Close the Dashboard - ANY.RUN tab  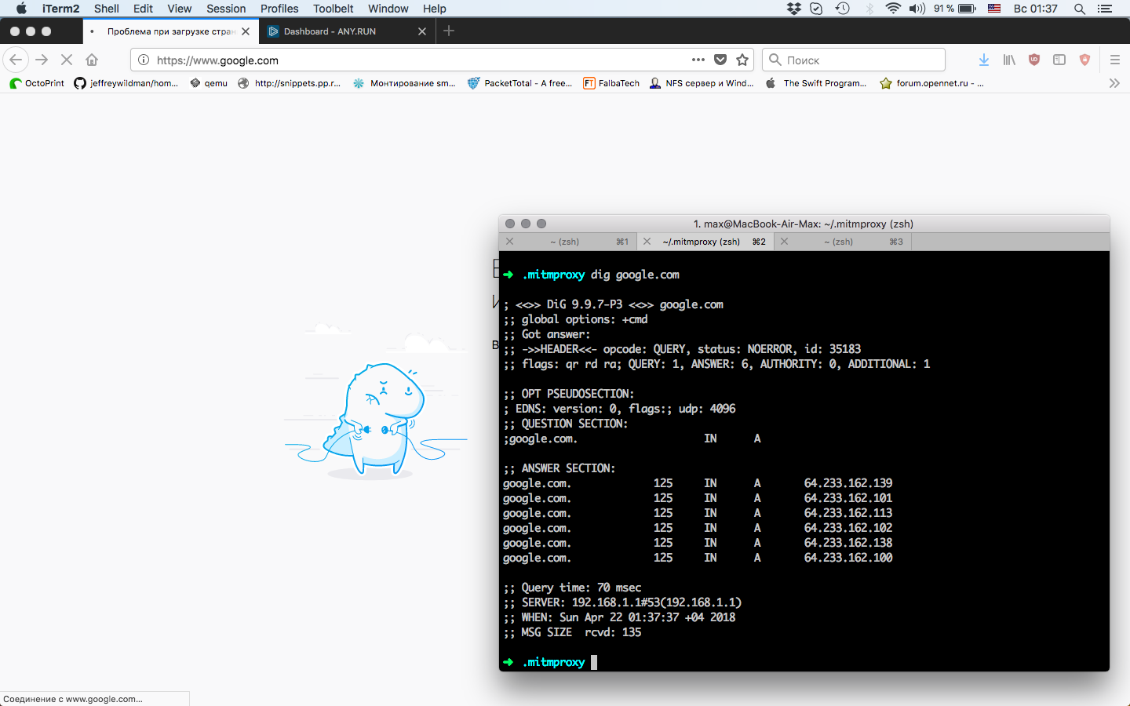pyautogui.click(x=422, y=31)
